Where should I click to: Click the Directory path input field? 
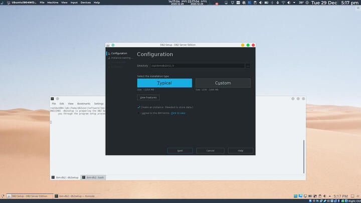(198, 66)
